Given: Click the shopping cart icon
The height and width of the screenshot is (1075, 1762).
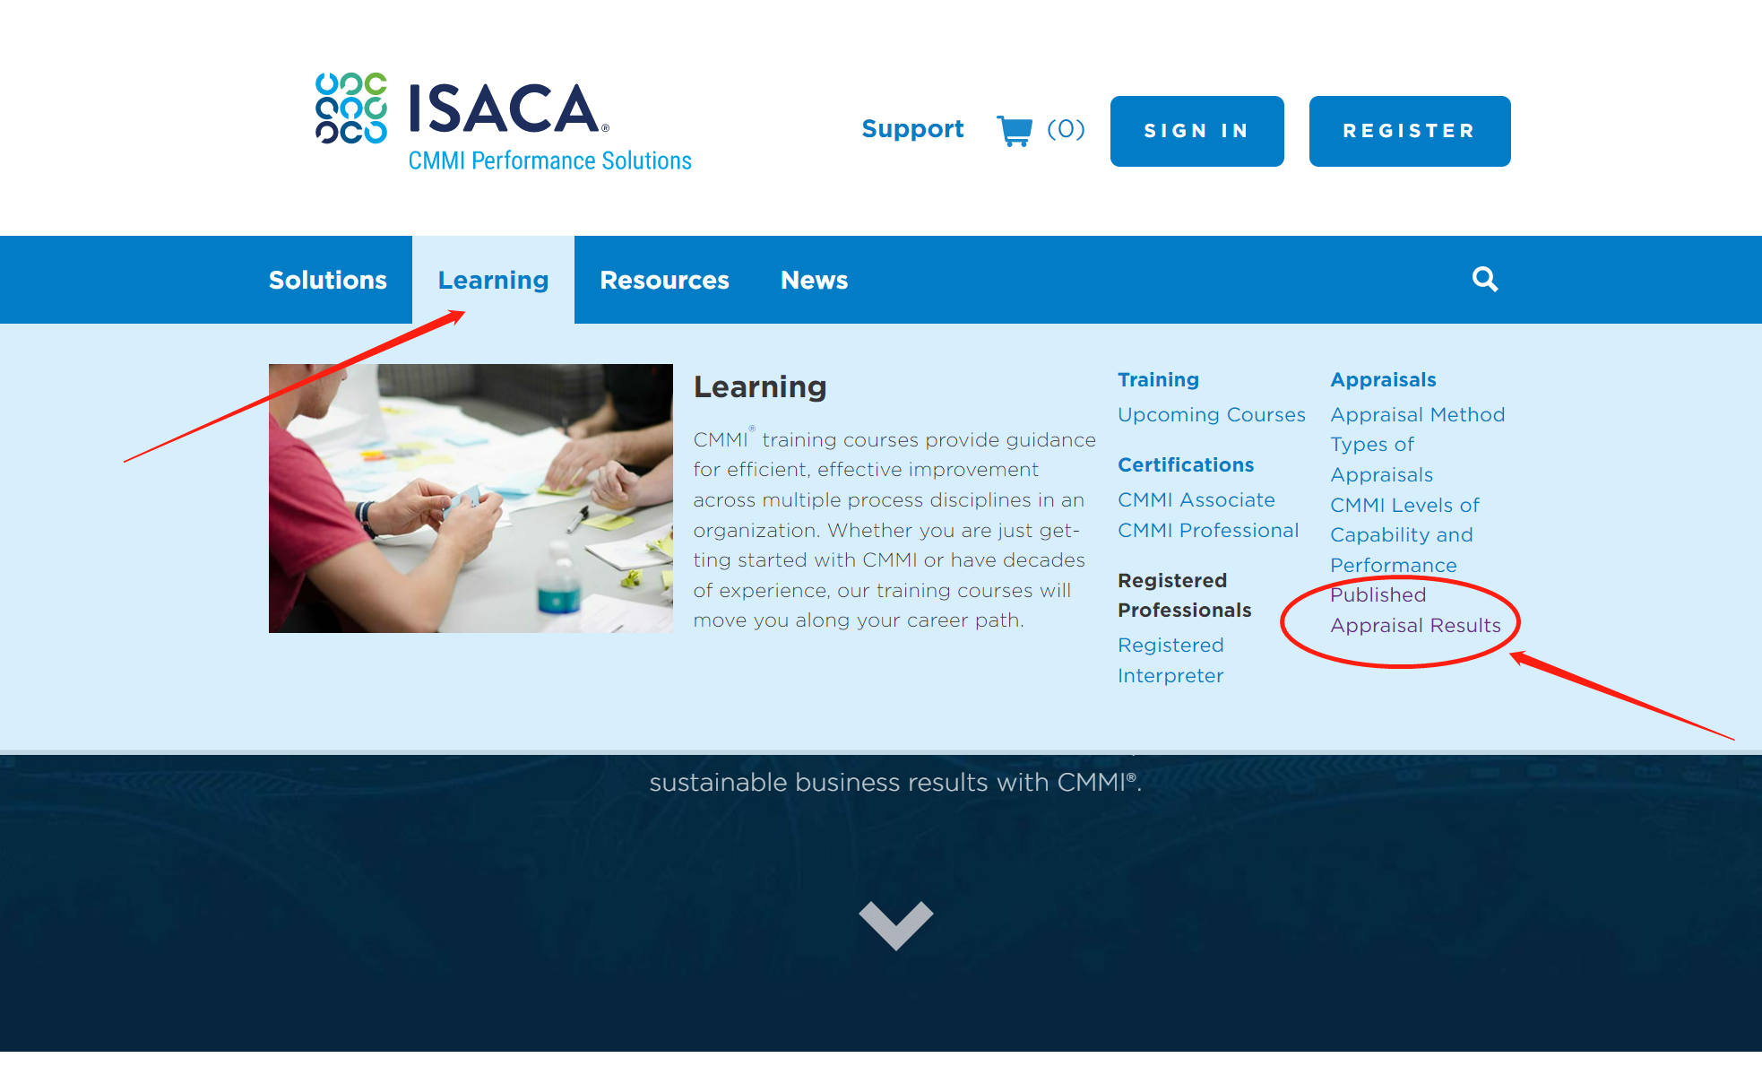Looking at the screenshot, I should click(x=1013, y=131).
